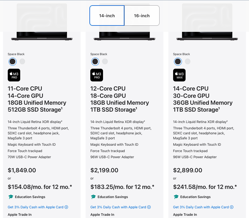This screenshot has height=218, width=249.
Task: Click the first MacBook Pro product image
Action: pos(42,22)
